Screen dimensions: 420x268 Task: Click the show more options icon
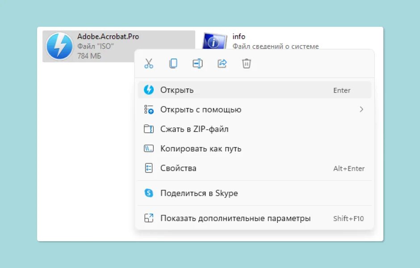coord(149,218)
